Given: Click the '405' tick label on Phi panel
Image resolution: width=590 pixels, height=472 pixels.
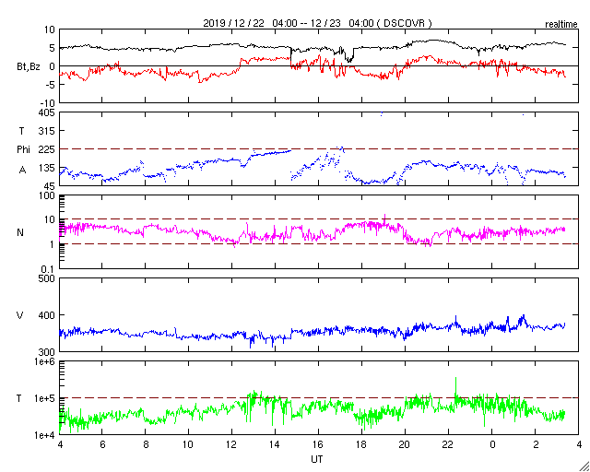Looking at the screenshot, I should pyautogui.click(x=47, y=112).
